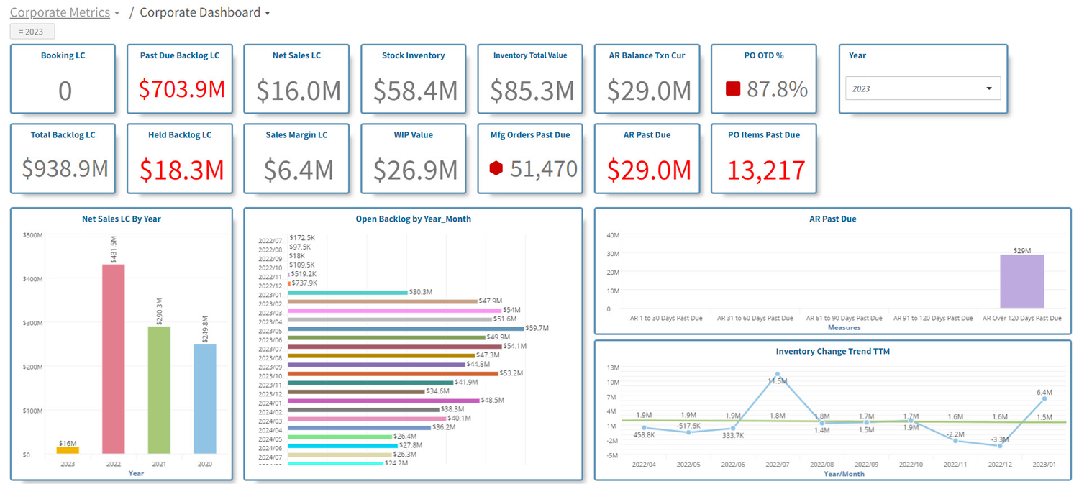Select Stock Inventory $58.4M value
Viewport: 1079px width, 484px height.
pyautogui.click(x=415, y=90)
